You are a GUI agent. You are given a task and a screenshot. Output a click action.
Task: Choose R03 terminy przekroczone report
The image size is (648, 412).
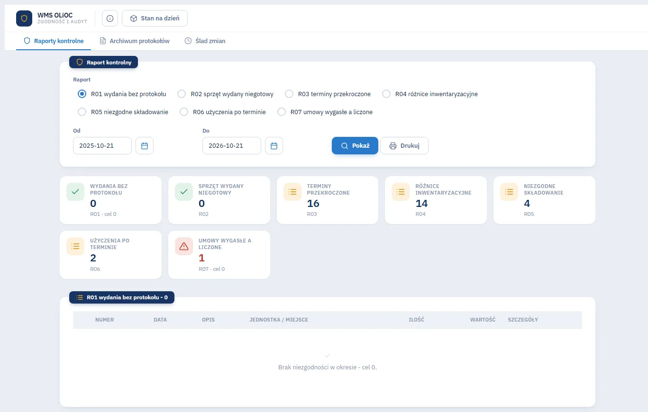pos(289,94)
